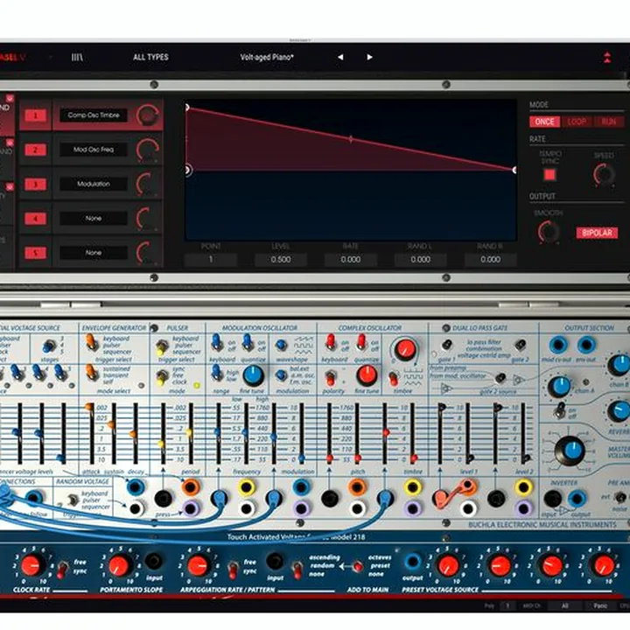Image resolution: width=630 pixels, height=630 pixels.
Task: Click the Inverter output blue jack
Action: 577,499
